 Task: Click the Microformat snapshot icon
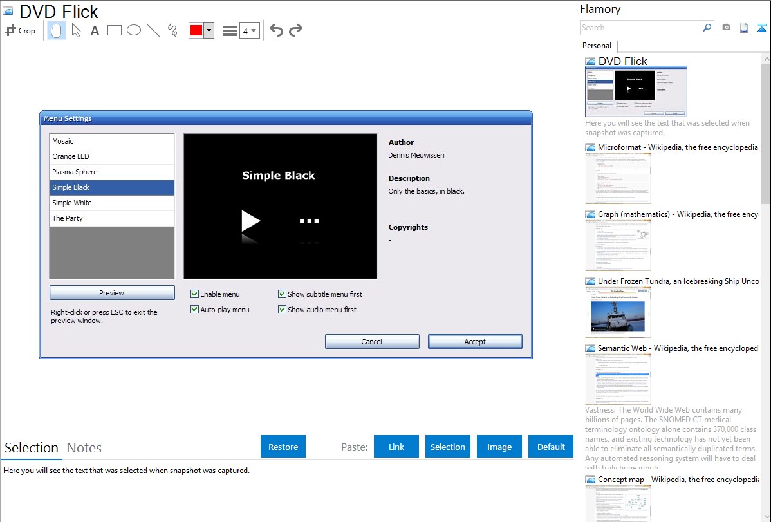590,147
